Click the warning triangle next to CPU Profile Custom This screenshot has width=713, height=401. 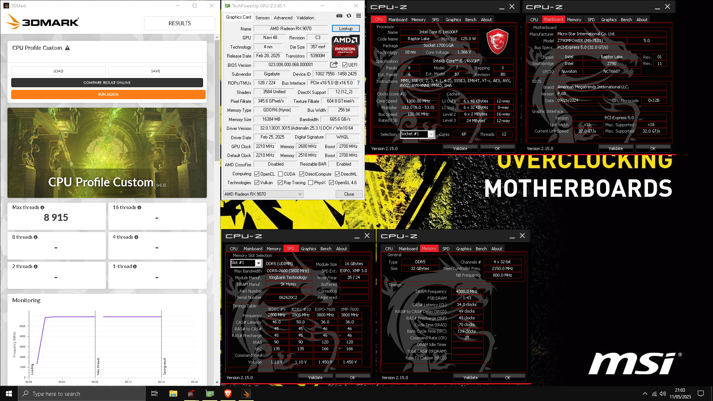click(x=68, y=48)
